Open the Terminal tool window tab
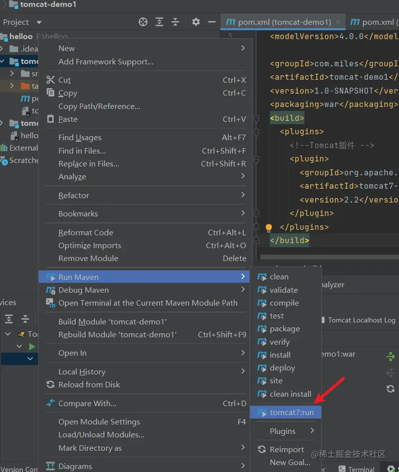 point(356,469)
